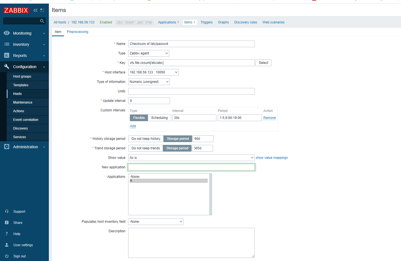Click the User settings person icon
Image resolution: width=401 pixels, height=261 pixels.
pyautogui.click(x=7, y=245)
